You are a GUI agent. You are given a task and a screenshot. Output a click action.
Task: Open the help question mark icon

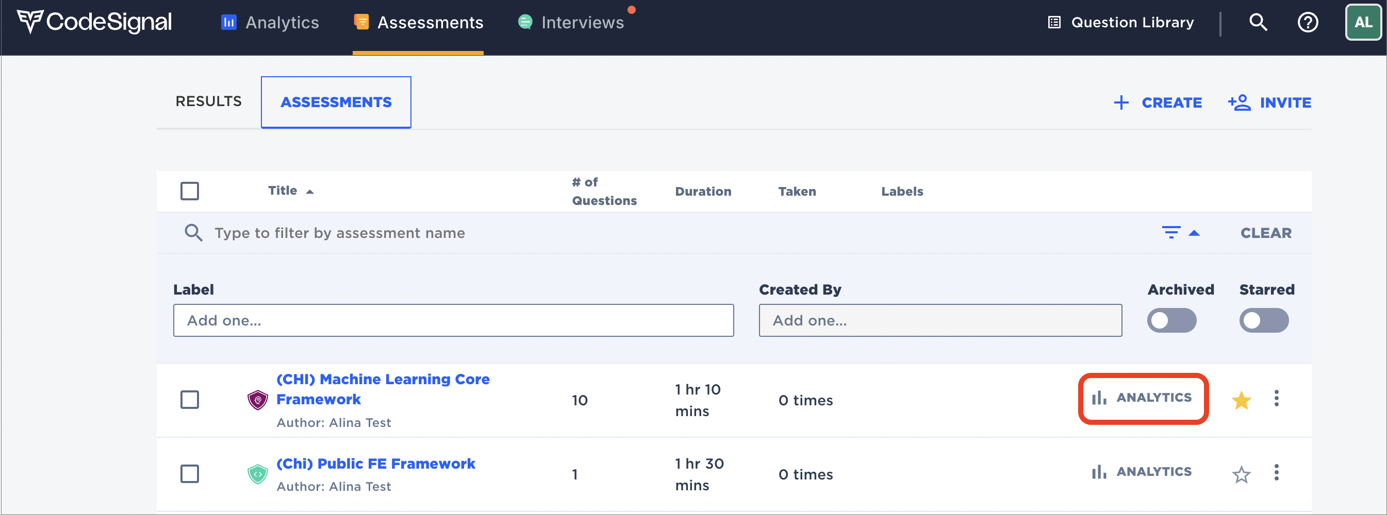coord(1307,23)
